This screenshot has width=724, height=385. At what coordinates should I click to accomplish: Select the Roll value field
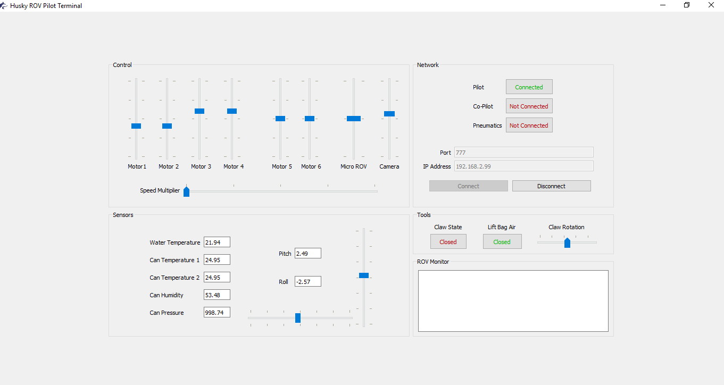tap(307, 281)
